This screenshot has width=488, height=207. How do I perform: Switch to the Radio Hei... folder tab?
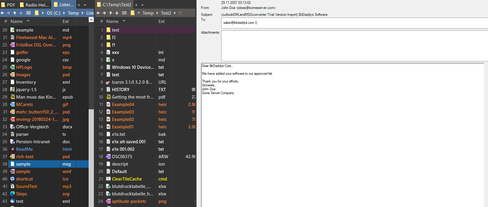click(x=34, y=5)
